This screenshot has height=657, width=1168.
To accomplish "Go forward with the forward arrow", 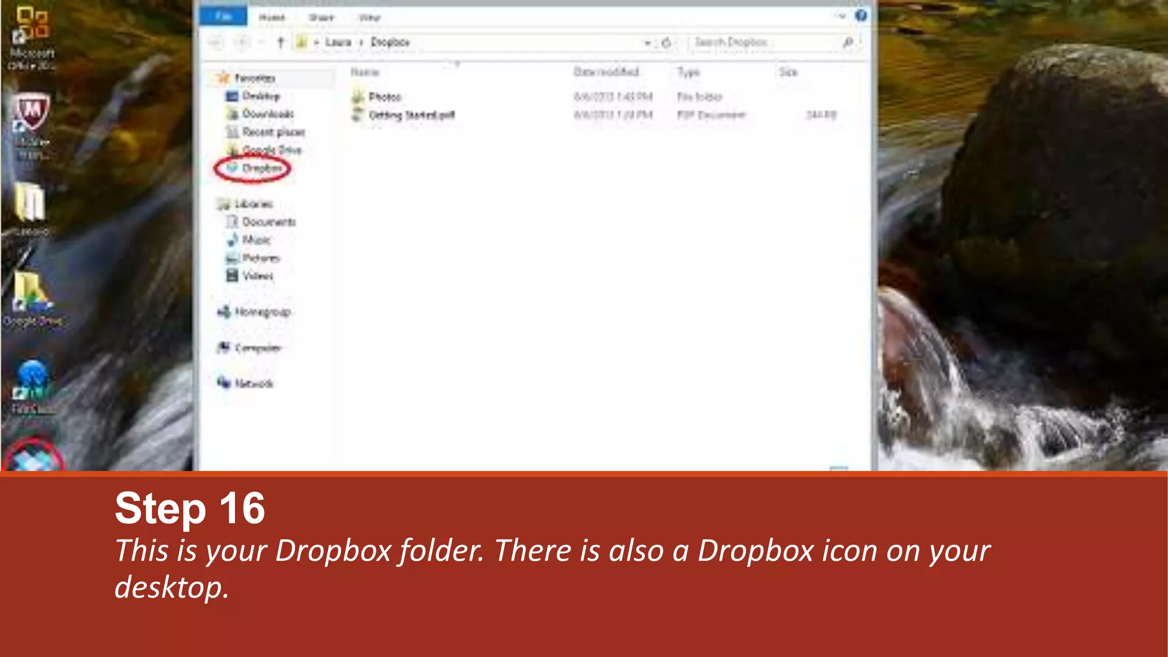I will coord(242,42).
